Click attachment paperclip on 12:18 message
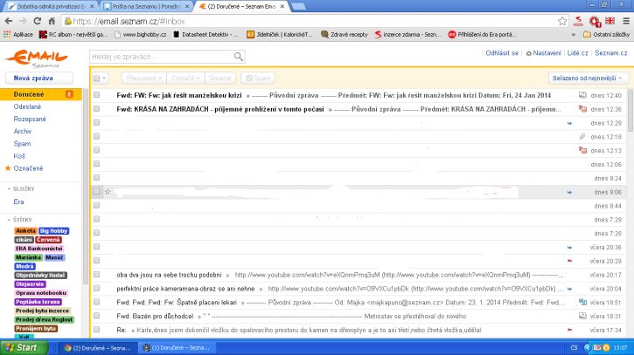 582,137
